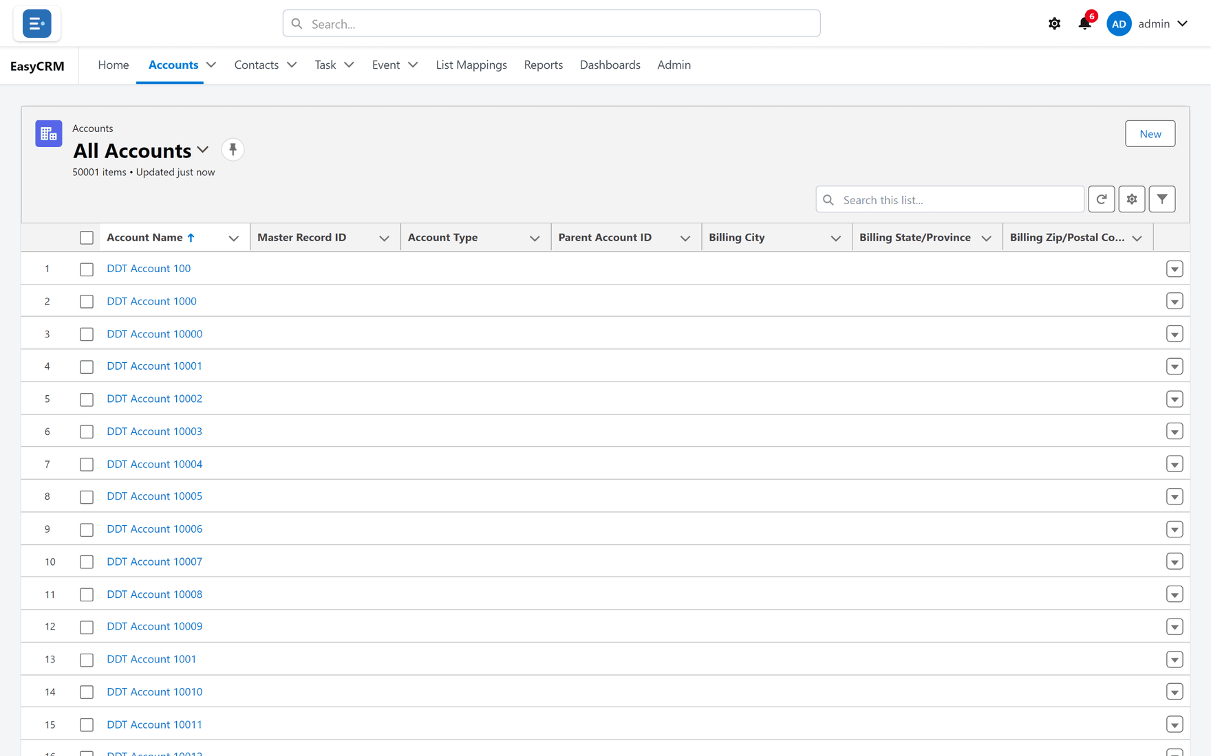The width and height of the screenshot is (1211, 756).
Task: Open Billing City column menu
Action: [835, 238]
